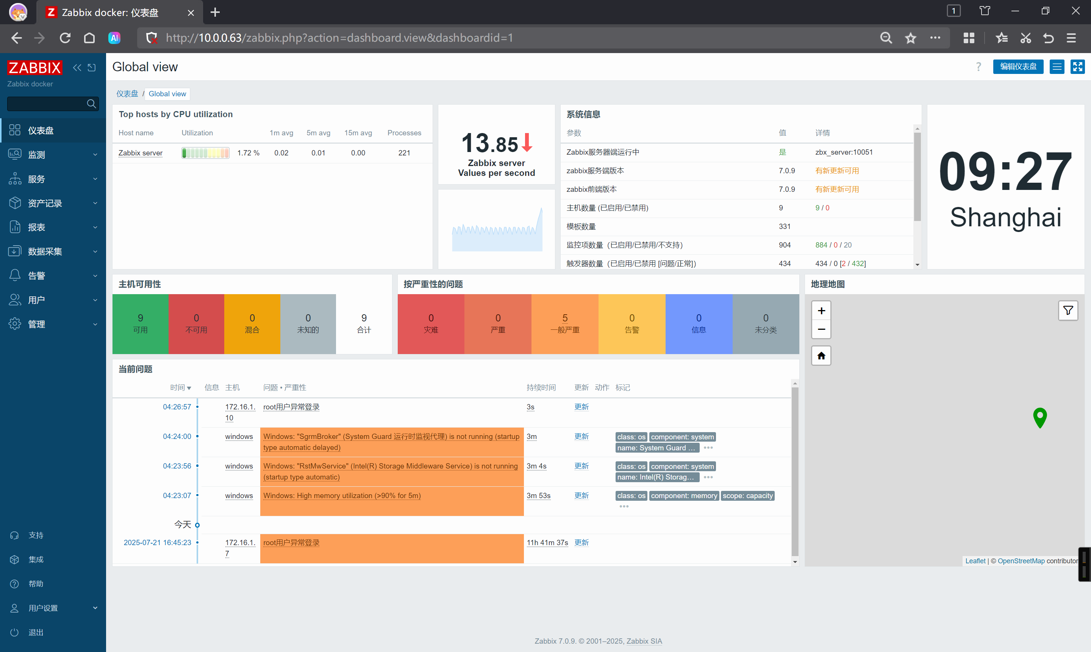Open the dashboard help question mark
The image size is (1091, 652).
coord(978,67)
